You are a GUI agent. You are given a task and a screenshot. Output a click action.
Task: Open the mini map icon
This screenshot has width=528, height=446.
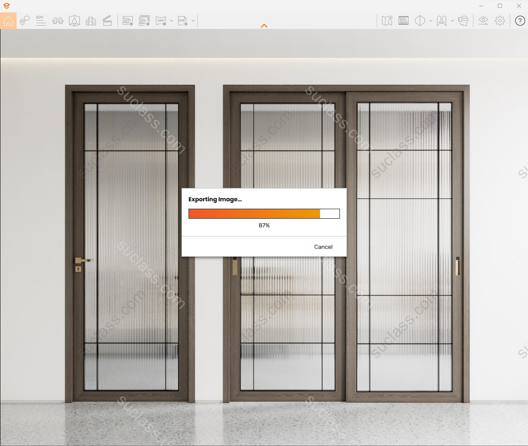click(x=387, y=21)
